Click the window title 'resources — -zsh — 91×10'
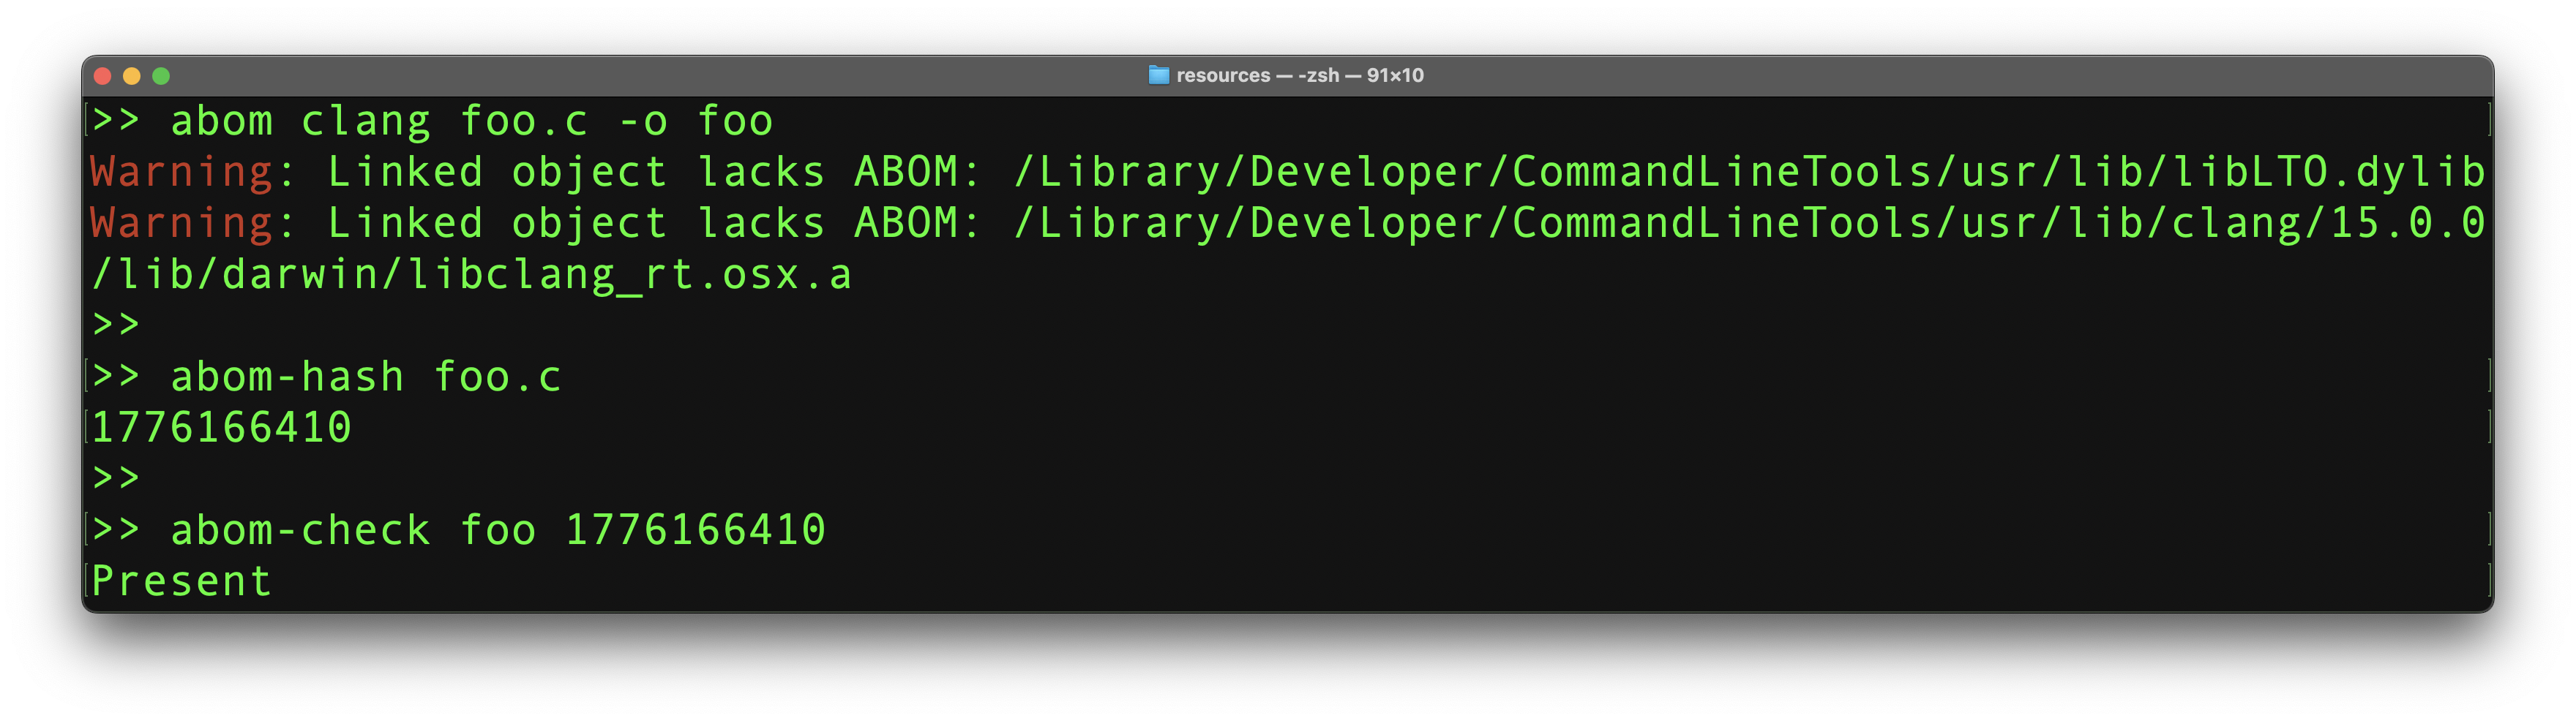The width and height of the screenshot is (2576, 721). coord(1299,75)
